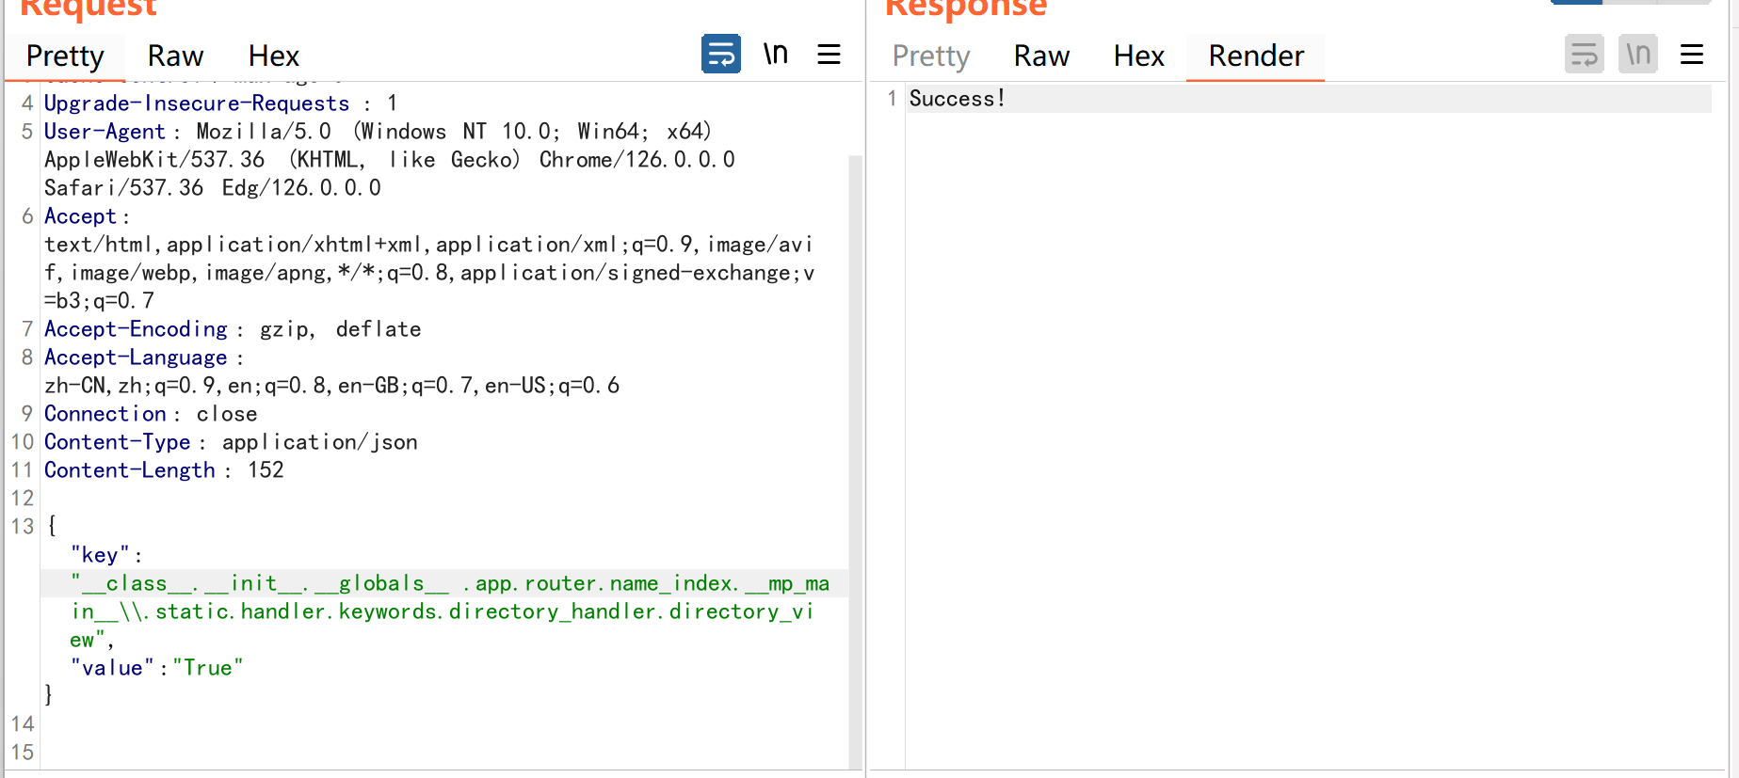Click the "value" JSON property name
Image resolution: width=1739 pixels, height=778 pixels.
(112, 668)
